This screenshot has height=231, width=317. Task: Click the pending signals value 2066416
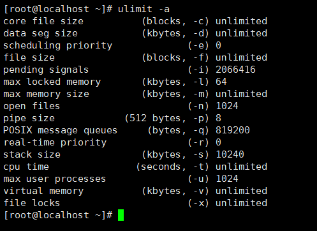[235, 70]
